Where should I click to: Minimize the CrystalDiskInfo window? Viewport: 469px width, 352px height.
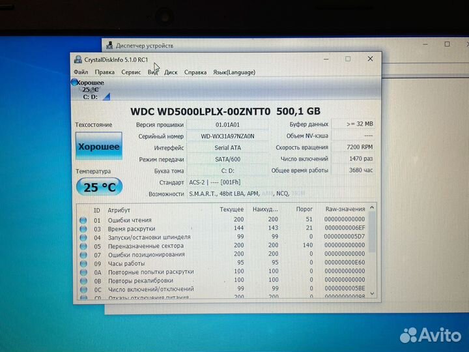[326, 59]
